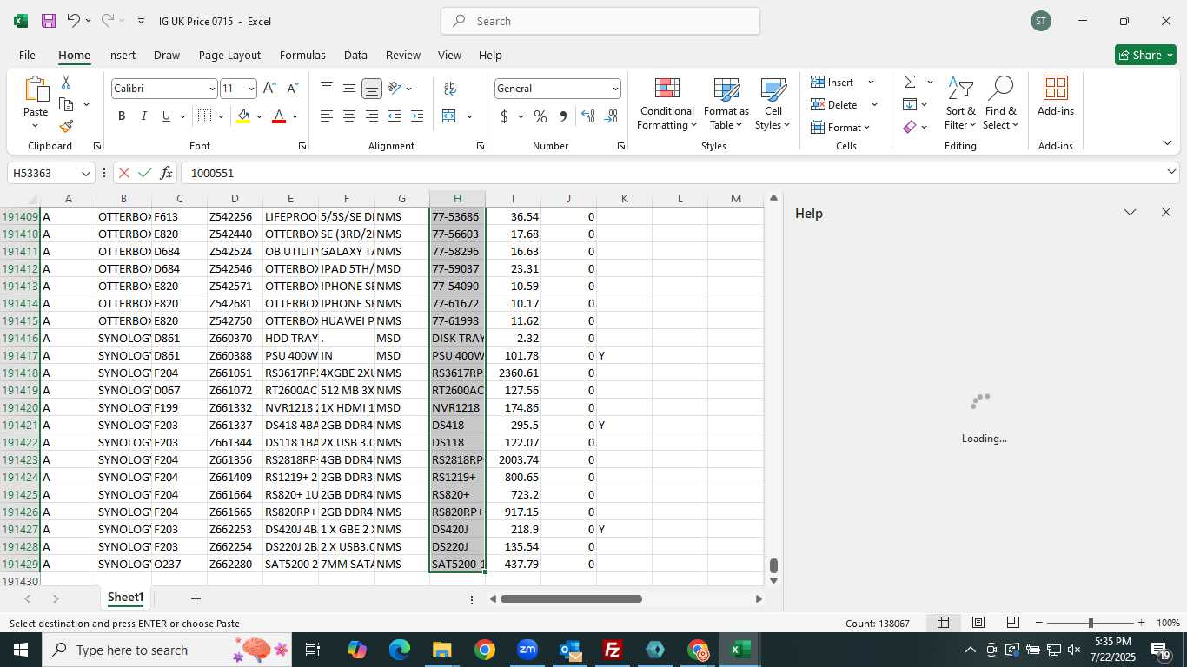Open the Calibri font name dropdown
Image resolution: width=1187 pixels, height=667 pixels.
coord(211,89)
